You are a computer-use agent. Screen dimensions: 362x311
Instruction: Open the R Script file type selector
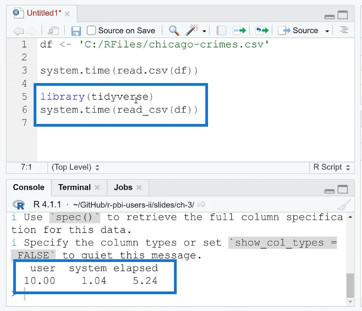pyautogui.click(x=332, y=167)
